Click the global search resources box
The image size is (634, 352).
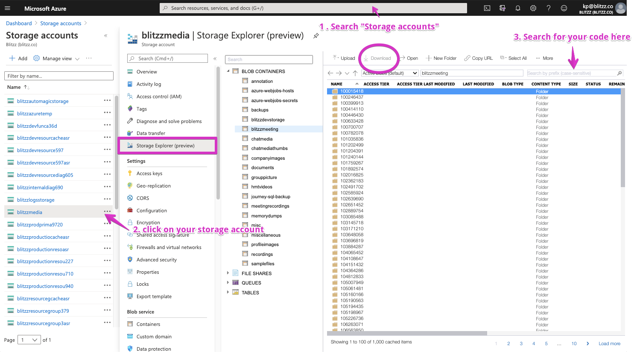[x=313, y=8]
